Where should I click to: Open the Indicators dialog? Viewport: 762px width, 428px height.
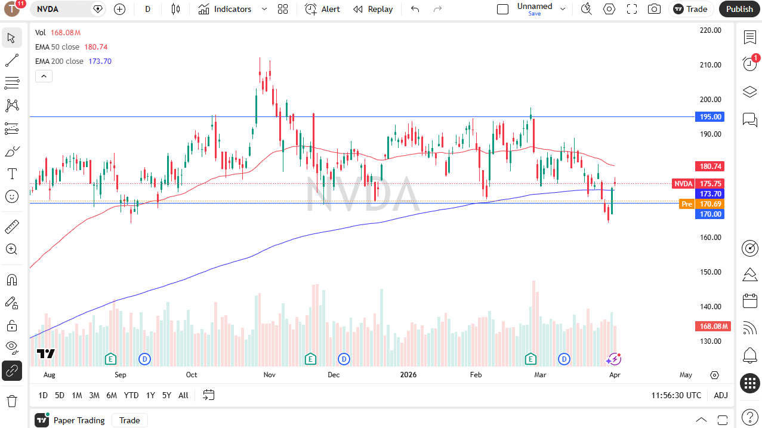coord(225,9)
